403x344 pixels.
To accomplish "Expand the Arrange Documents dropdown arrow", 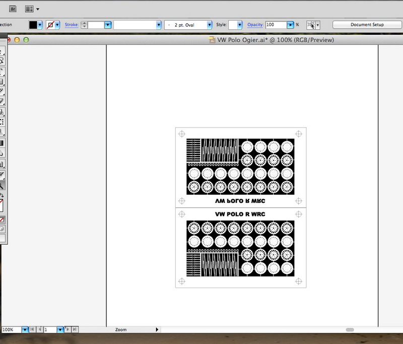I will tap(38, 9).
